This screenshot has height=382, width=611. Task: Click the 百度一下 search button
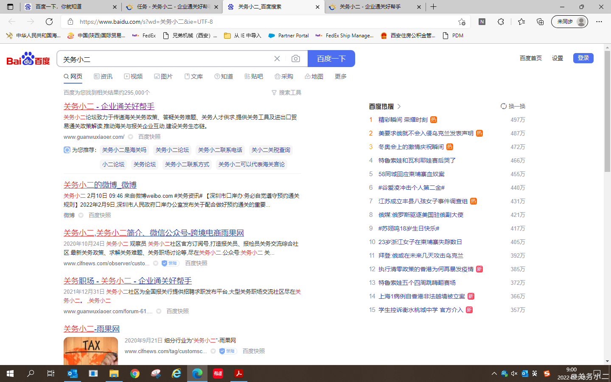[331, 59]
